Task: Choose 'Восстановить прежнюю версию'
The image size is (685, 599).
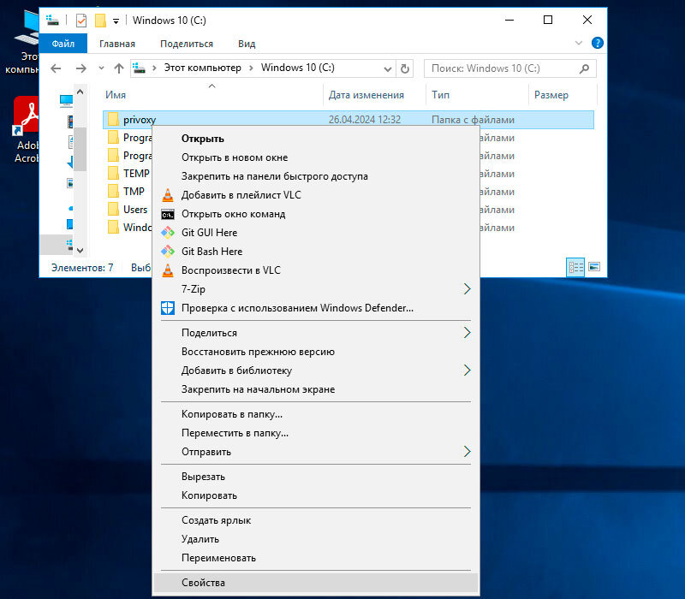Action: [316, 352]
